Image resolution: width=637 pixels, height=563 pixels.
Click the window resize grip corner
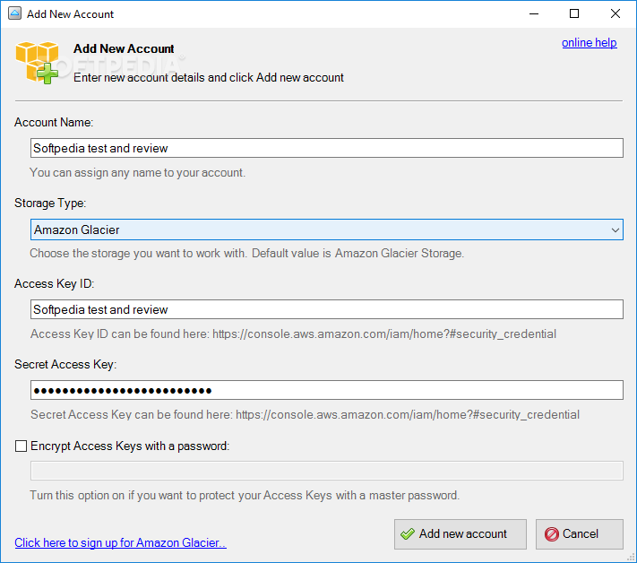631,558
